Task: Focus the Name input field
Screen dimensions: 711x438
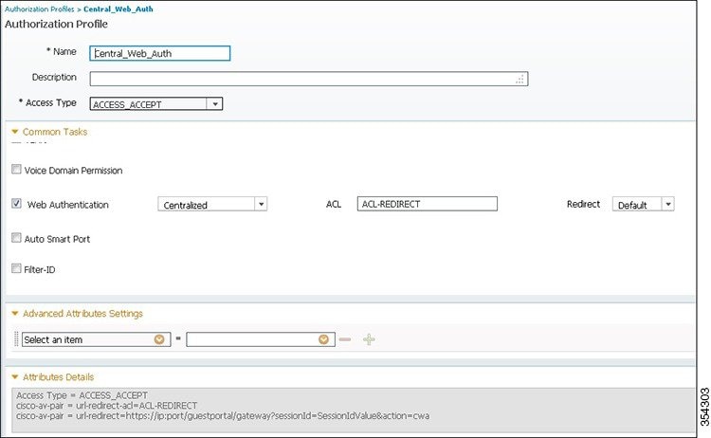Action: point(159,53)
